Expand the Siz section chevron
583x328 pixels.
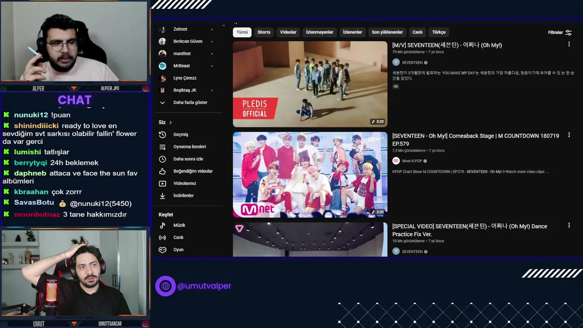pyautogui.click(x=170, y=123)
